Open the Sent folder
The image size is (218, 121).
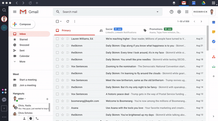point(29,51)
